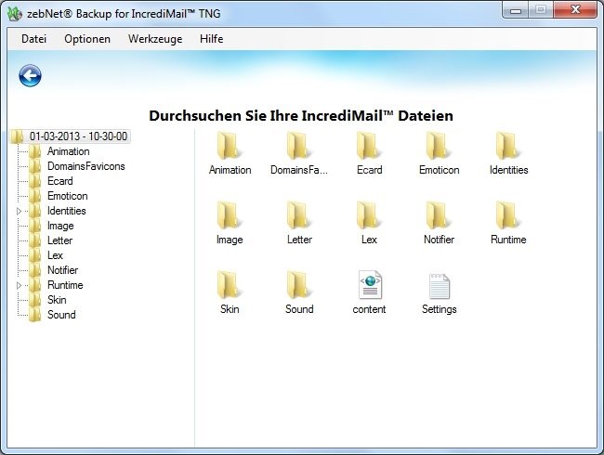Expand the Runtime tree node
The width and height of the screenshot is (604, 455).
pos(19,285)
